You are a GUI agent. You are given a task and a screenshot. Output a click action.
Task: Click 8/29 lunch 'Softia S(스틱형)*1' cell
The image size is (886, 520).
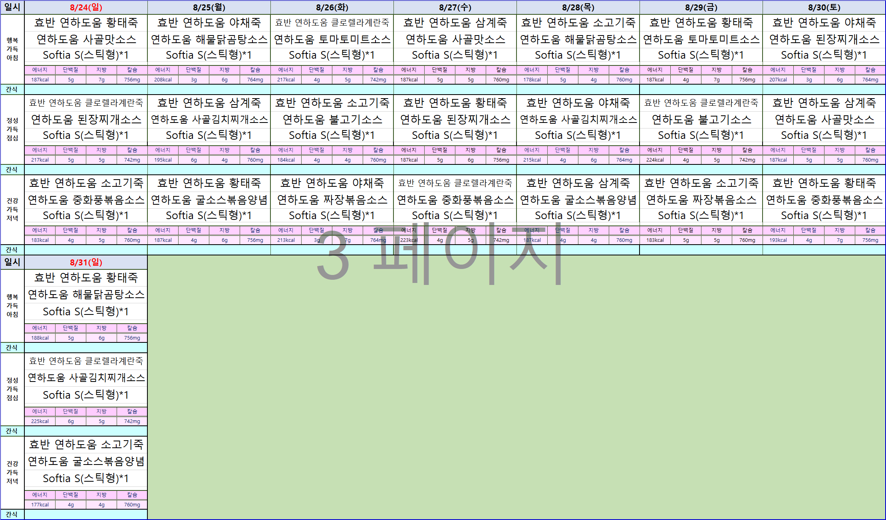point(701,136)
